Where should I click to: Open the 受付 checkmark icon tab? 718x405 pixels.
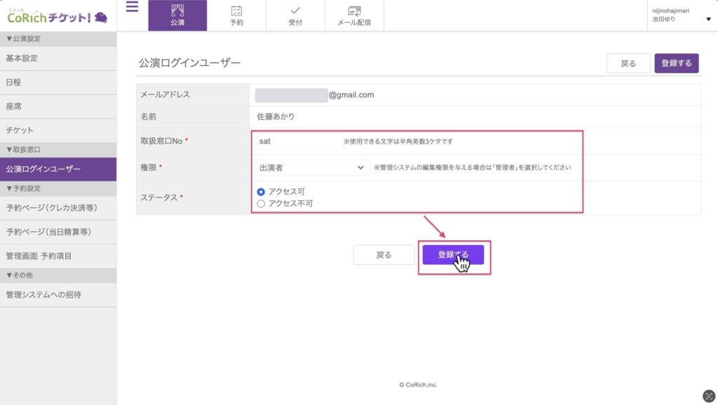295,15
